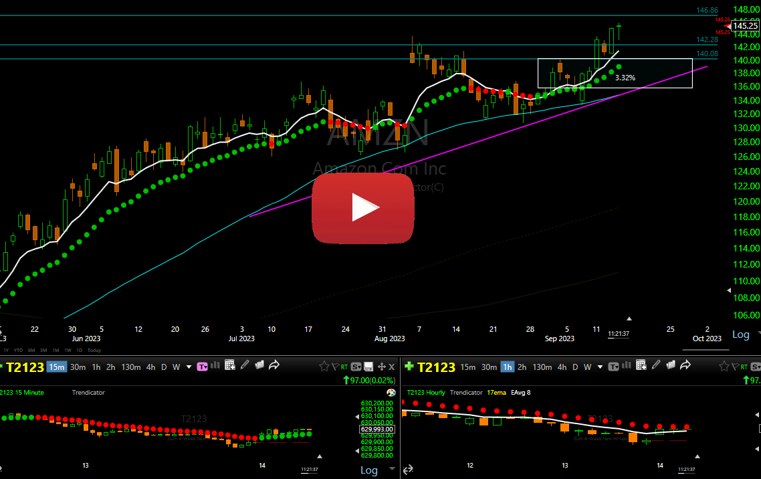
Task: Open bar chart style icon in hourly panel
Action: click(x=626, y=366)
